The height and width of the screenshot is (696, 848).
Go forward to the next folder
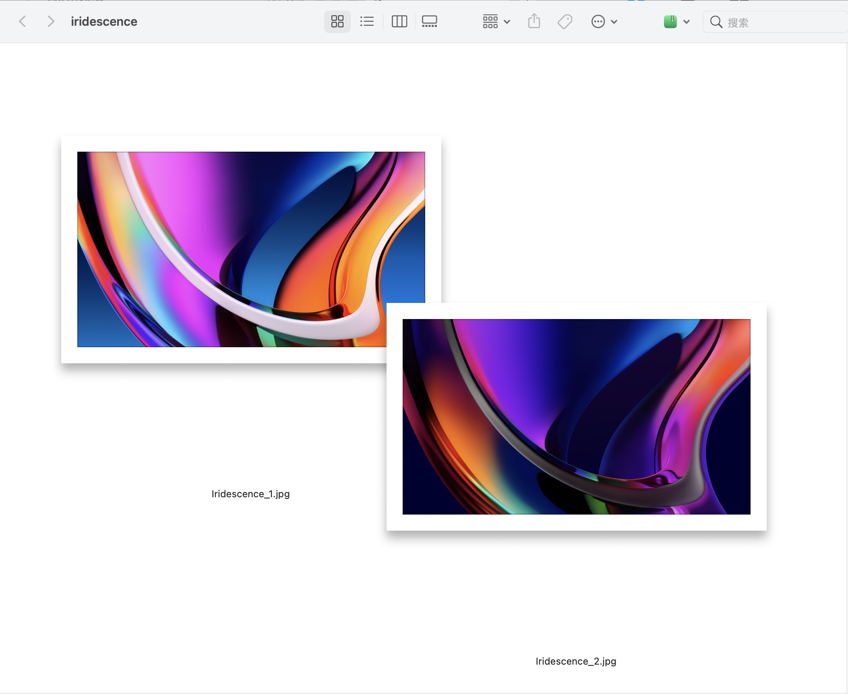[50, 21]
